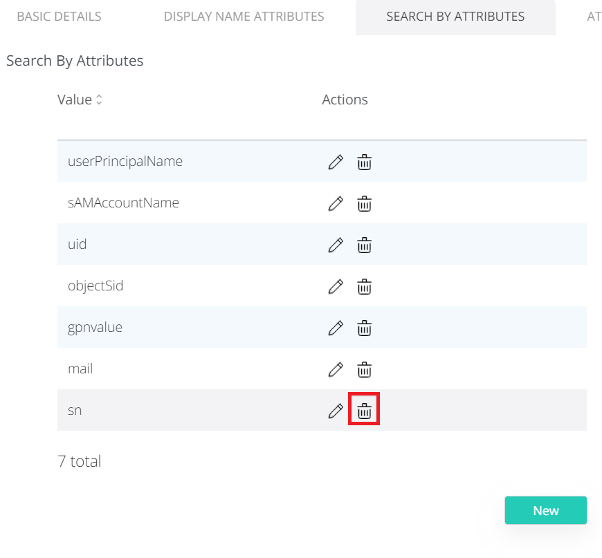Edit the uid attribute row

pyautogui.click(x=336, y=245)
